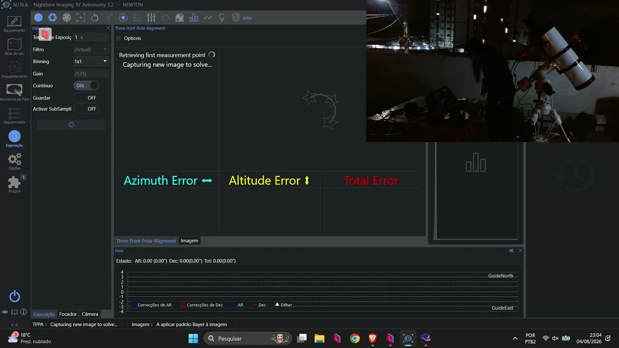Toggle the weather cloud panel icon
619x348 pixels.
(x=165, y=17)
